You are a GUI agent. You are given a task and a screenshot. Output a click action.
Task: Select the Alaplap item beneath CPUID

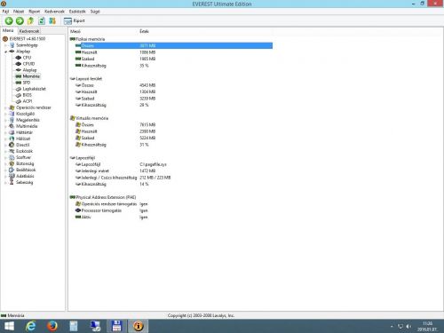[29, 70]
